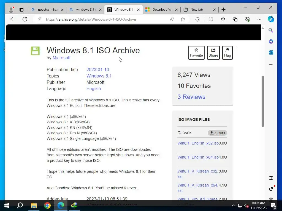The width and height of the screenshot is (282, 211).
Task: Open File Explorer from taskbar
Action: click(34, 206)
